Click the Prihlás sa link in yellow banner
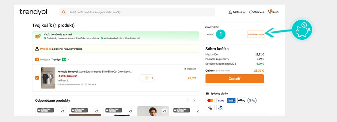 click(46, 49)
